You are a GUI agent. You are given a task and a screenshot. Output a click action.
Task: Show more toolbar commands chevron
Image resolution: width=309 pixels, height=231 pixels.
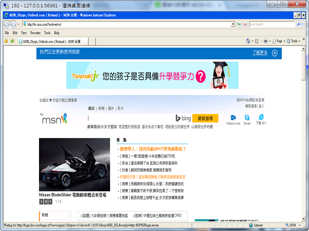304,39
